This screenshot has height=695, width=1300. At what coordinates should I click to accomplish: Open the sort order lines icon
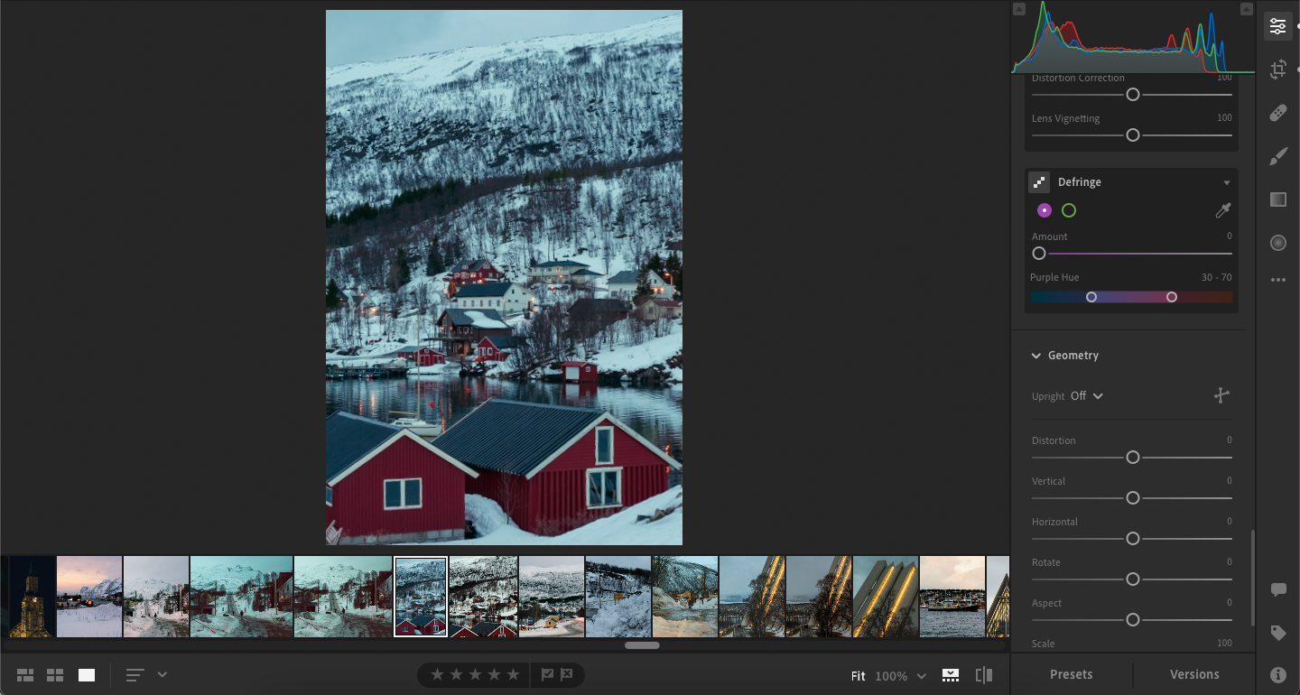(x=135, y=675)
